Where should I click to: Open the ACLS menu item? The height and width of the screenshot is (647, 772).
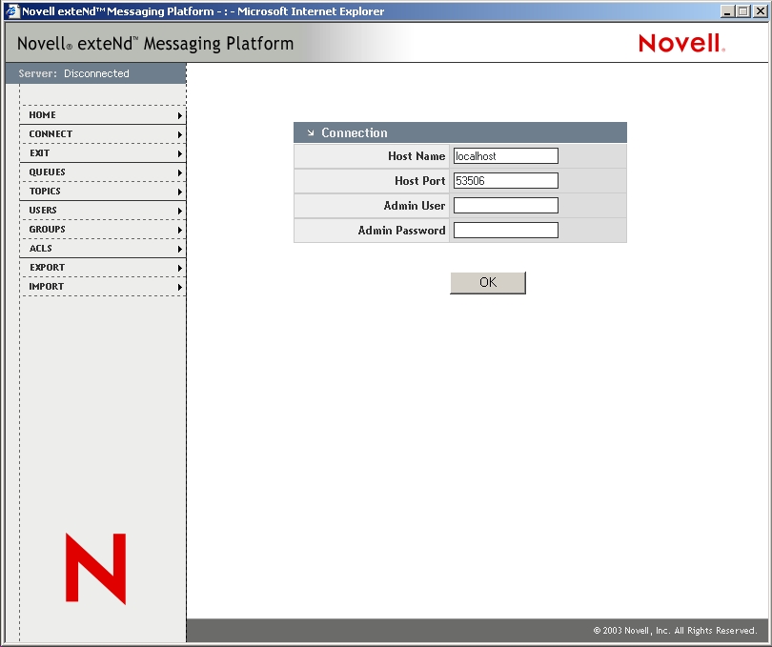[102, 248]
